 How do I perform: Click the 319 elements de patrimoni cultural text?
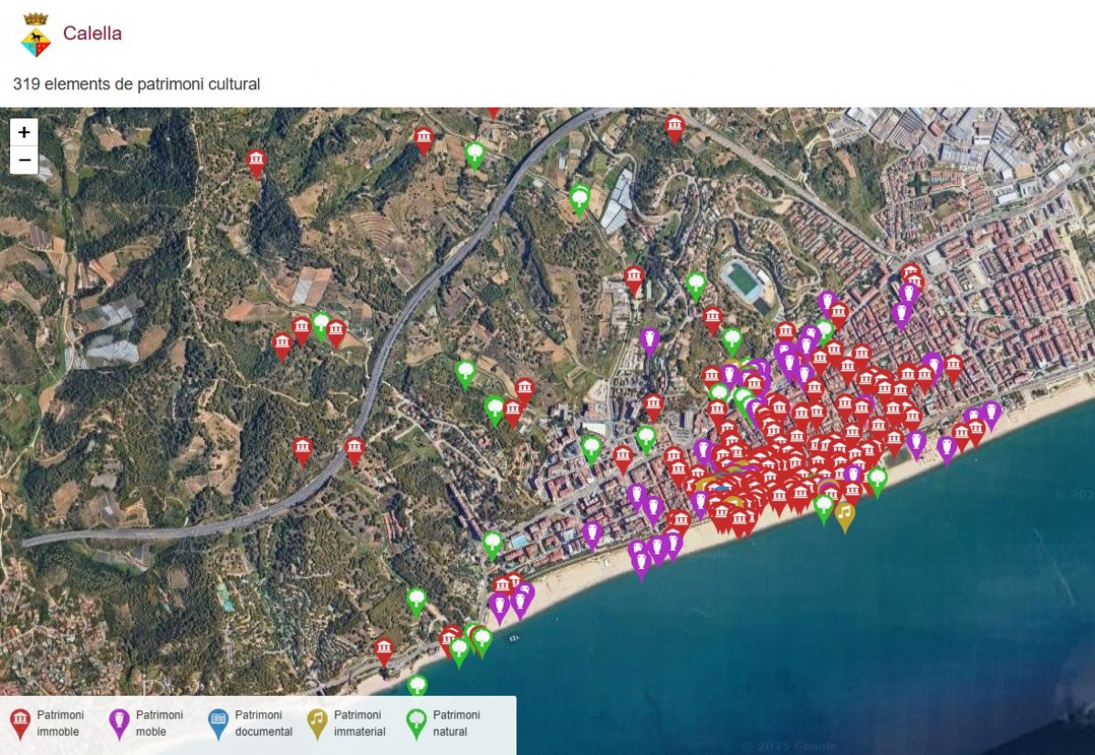pos(137,84)
